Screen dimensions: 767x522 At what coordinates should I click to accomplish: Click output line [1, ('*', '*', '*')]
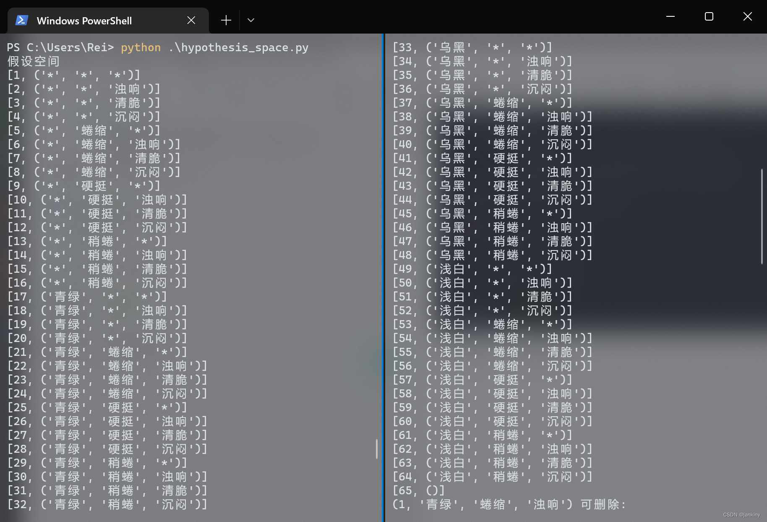pos(74,75)
